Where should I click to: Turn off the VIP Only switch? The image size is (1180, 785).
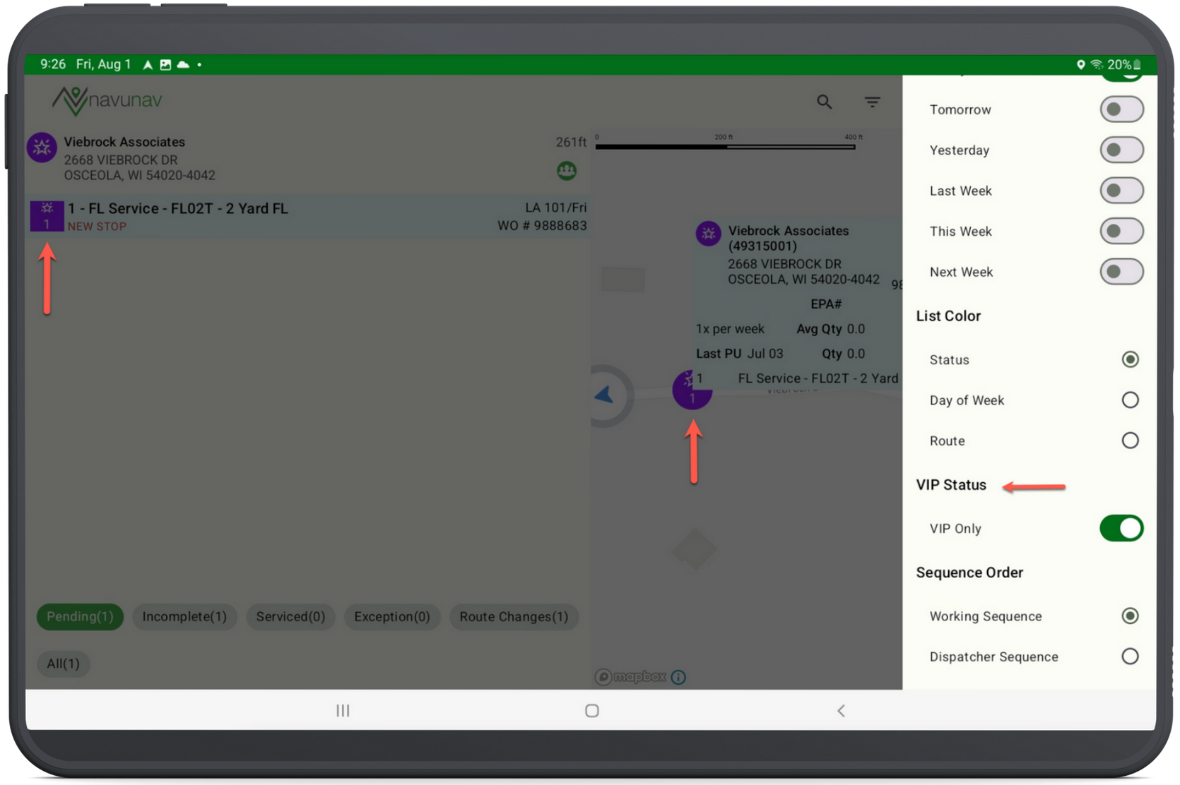(x=1121, y=528)
